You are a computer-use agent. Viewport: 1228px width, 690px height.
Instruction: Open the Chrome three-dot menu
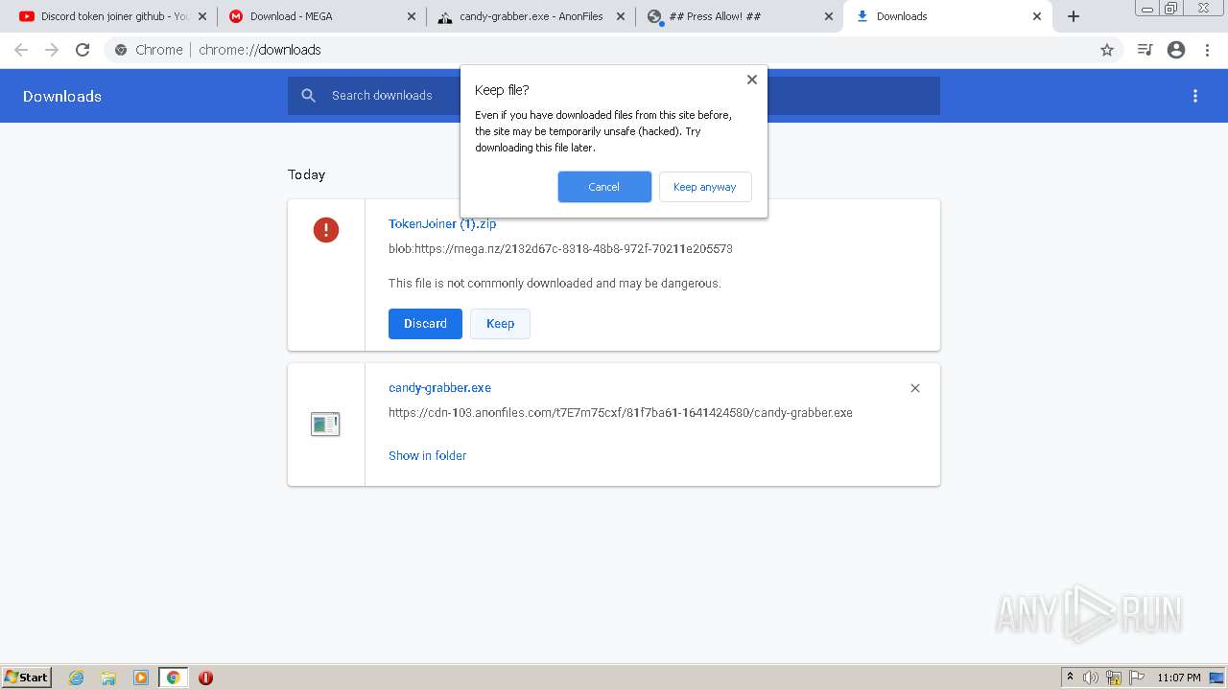click(1208, 50)
